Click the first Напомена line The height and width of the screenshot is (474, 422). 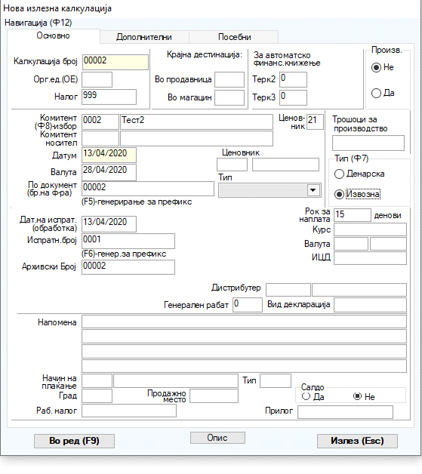(245, 322)
